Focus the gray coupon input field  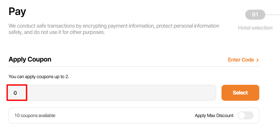(x=120, y=93)
